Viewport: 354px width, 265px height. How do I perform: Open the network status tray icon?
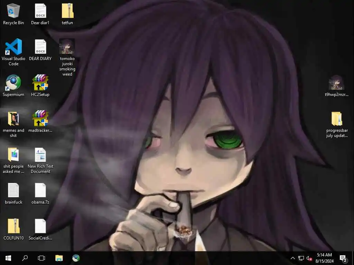pos(301,258)
